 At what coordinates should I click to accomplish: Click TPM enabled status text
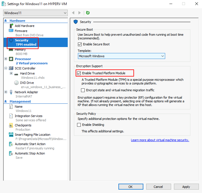pyautogui.click(x=26, y=44)
